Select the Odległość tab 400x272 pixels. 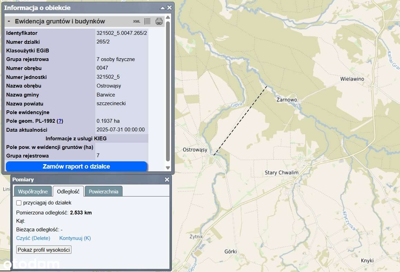68,191
